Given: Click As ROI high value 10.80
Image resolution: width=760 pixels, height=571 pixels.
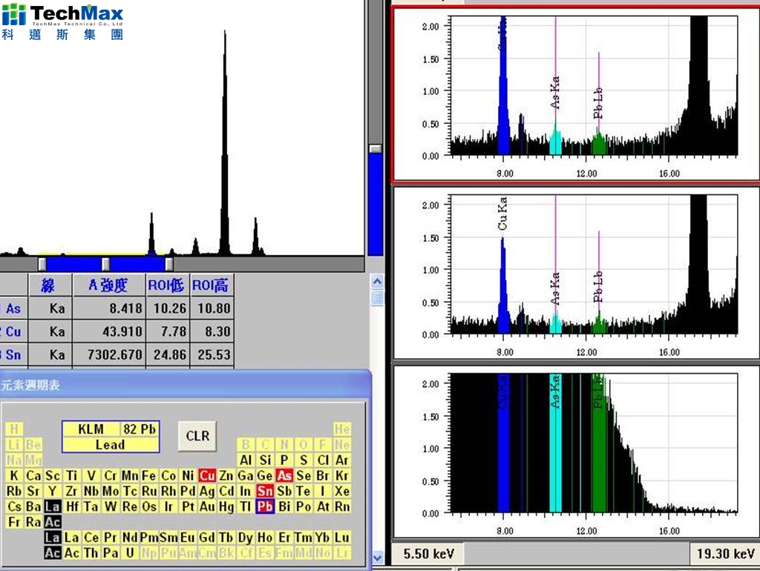Looking at the screenshot, I should pyautogui.click(x=212, y=308).
